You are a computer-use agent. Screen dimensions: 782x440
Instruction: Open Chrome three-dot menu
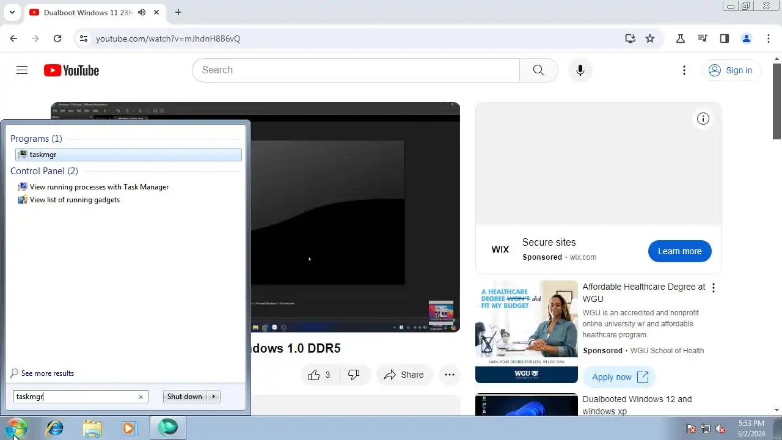coord(769,38)
